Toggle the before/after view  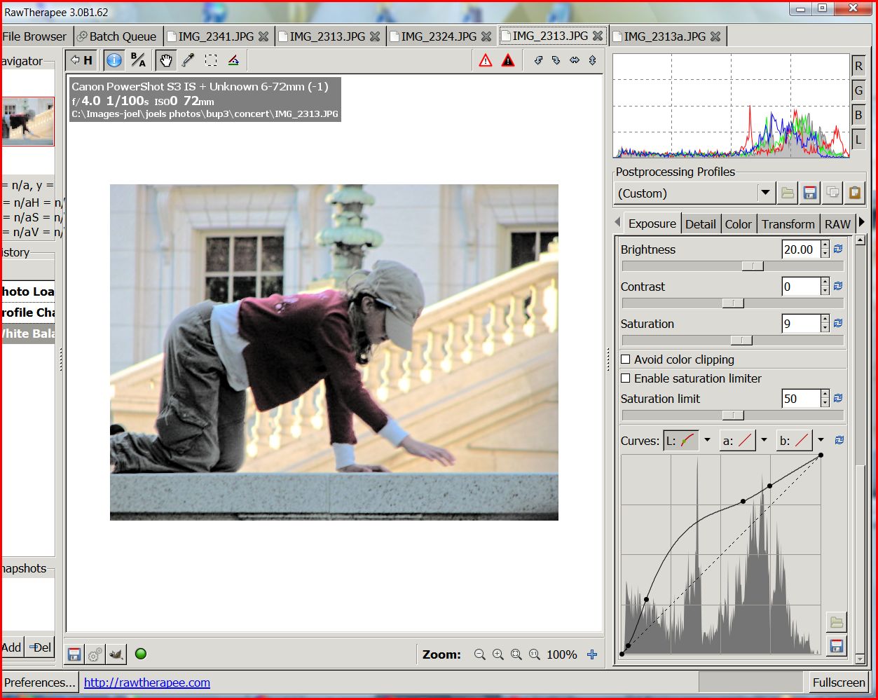tap(137, 60)
